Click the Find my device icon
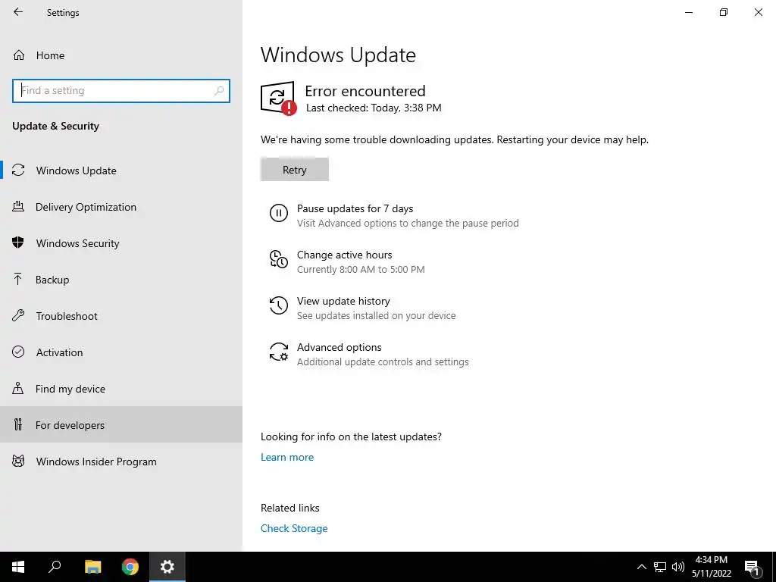 tap(18, 388)
